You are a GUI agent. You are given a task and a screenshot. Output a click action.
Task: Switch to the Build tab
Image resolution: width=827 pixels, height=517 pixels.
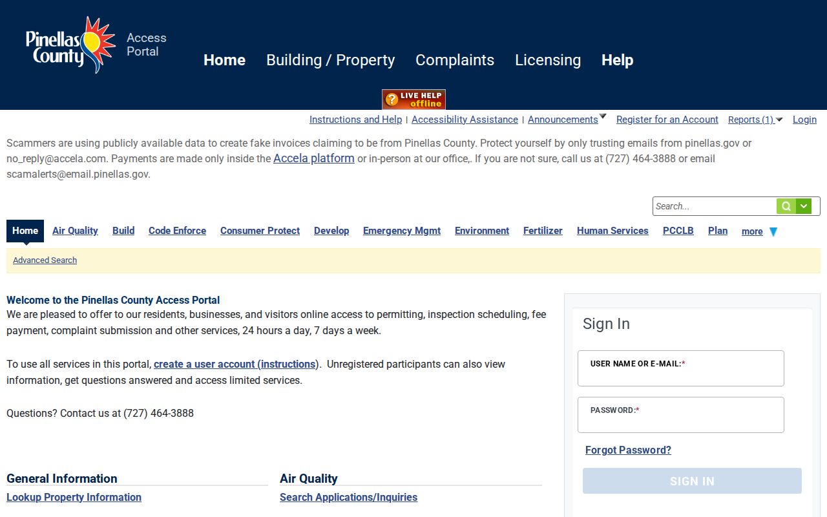[x=123, y=231]
